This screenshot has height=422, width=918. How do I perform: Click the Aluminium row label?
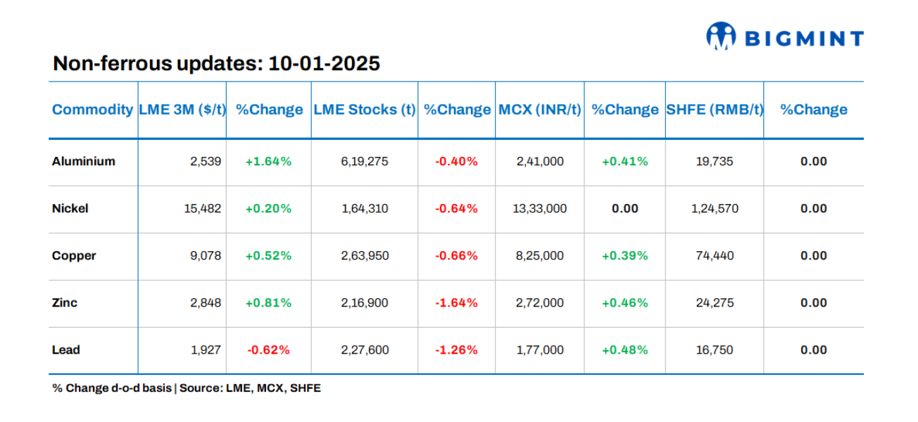(83, 161)
